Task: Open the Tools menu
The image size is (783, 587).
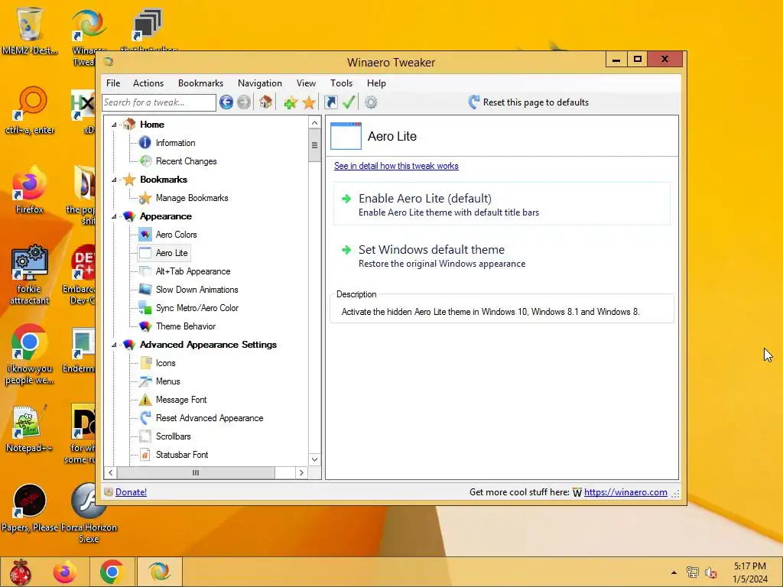Action: click(x=342, y=83)
